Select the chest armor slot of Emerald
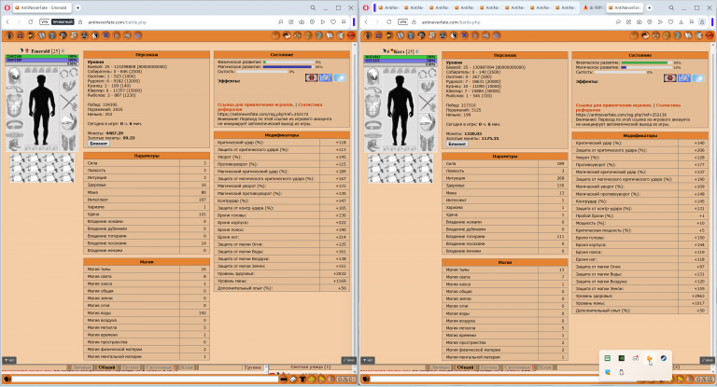 point(15,106)
